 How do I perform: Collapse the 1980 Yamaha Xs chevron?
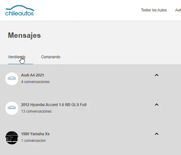156,134
